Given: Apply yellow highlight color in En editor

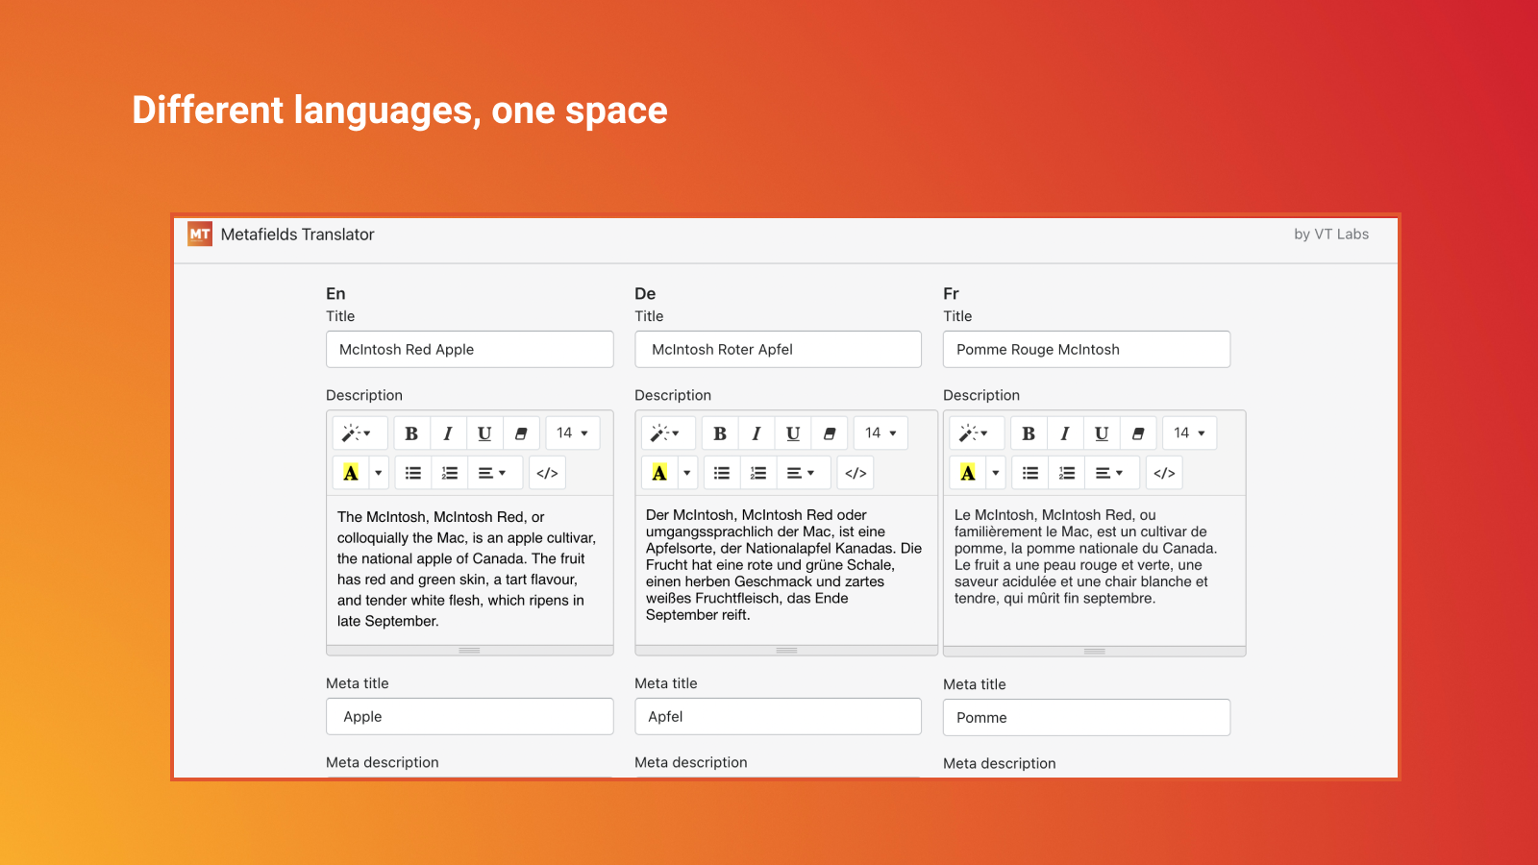Looking at the screenshot, I should click(x=351, y=473).
